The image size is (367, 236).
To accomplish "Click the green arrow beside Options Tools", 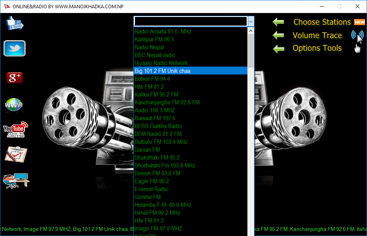I will tap(278, 48).
